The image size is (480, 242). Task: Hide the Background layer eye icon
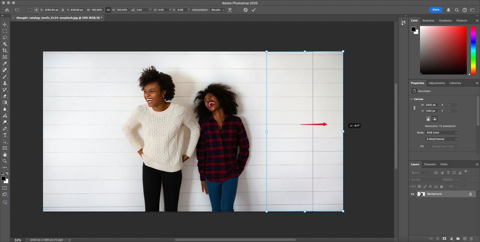(x=412, y=194)
